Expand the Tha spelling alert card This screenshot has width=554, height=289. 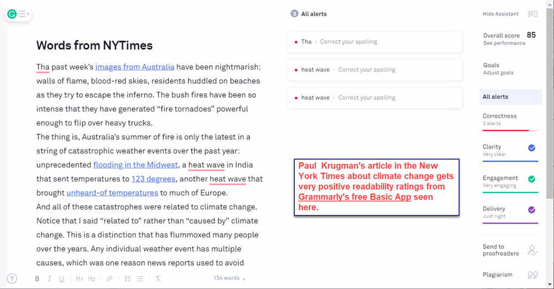[375, 42]
